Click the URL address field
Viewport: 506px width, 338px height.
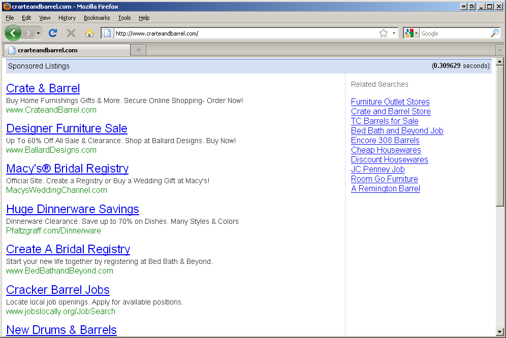(x=245, y=33)
